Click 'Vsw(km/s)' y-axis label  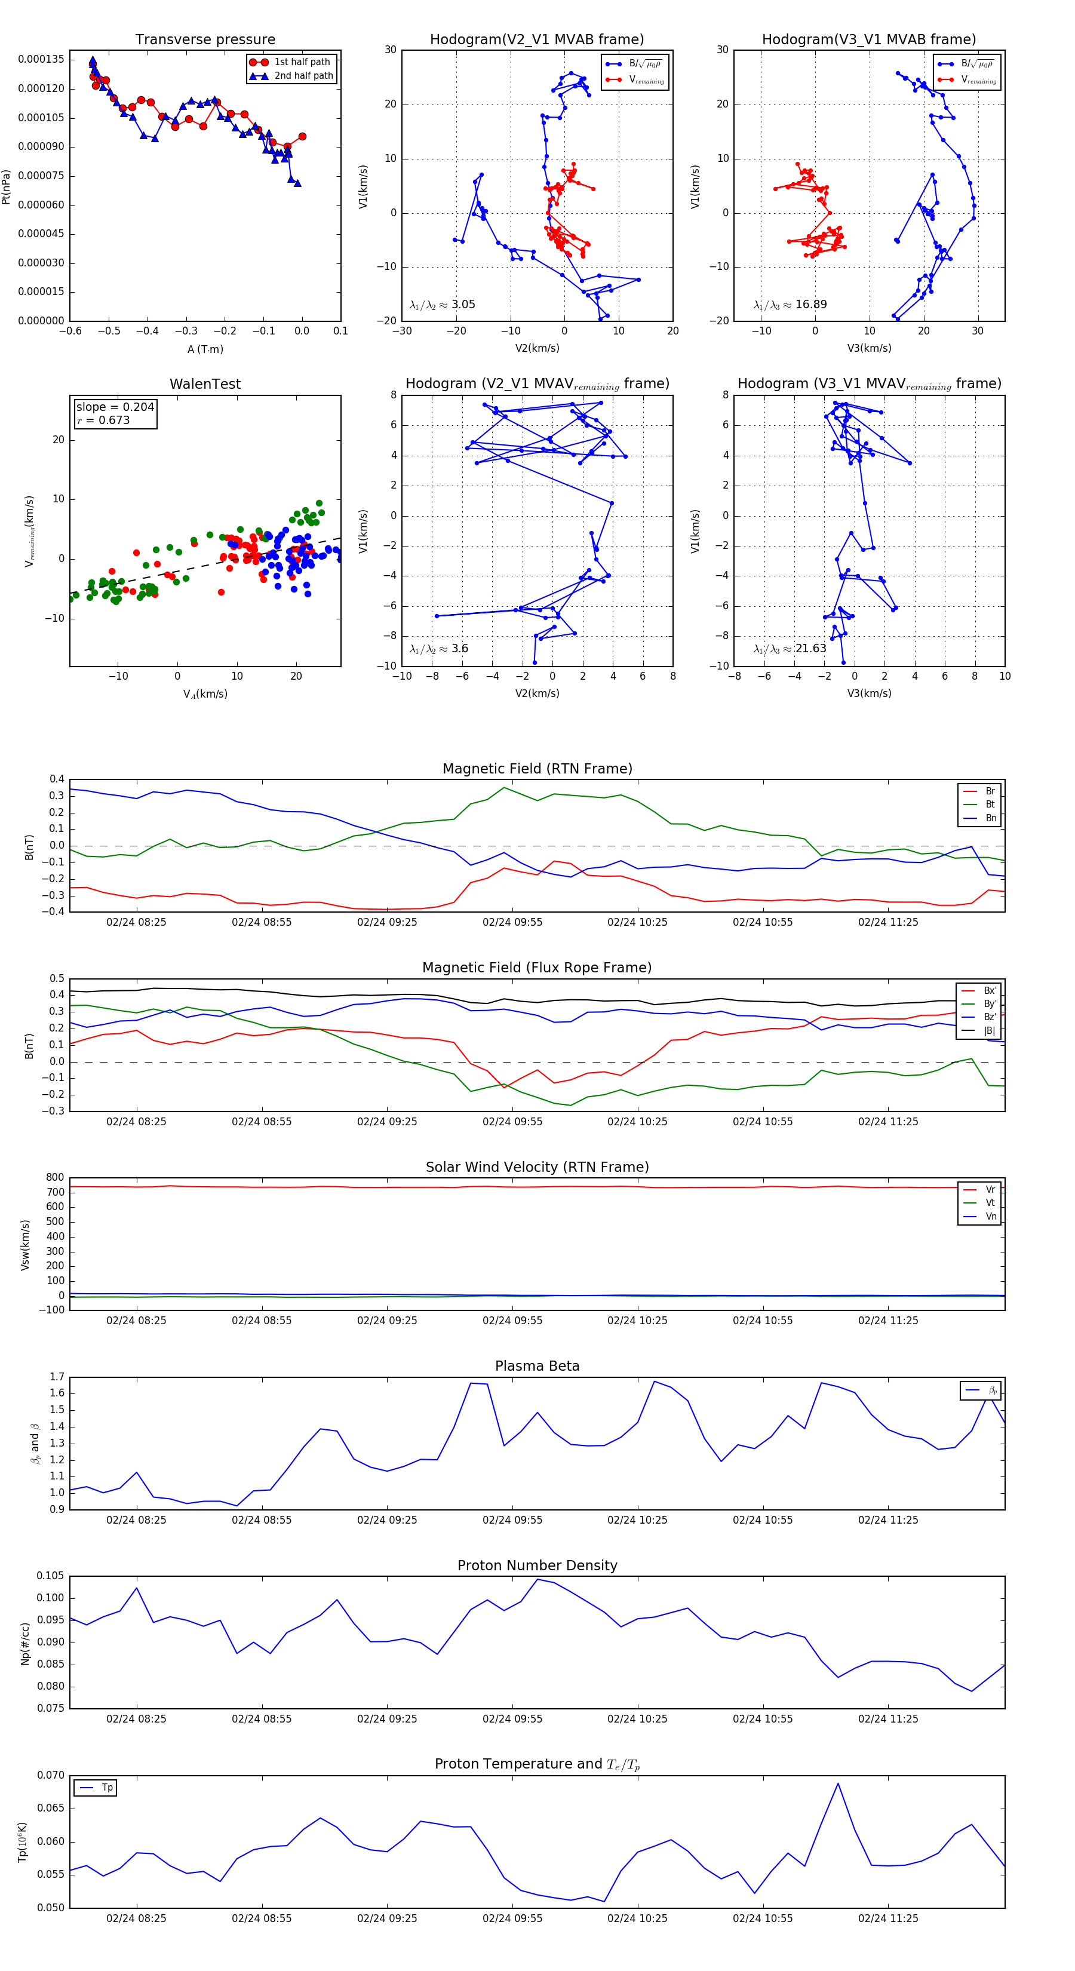click(25, 1245)
